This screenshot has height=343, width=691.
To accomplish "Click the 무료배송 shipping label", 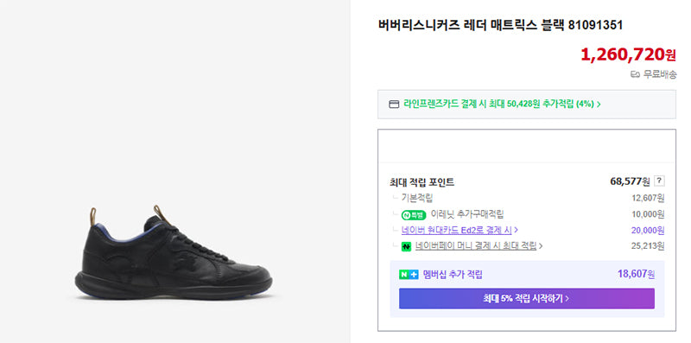I will click(x=660, y=75).
